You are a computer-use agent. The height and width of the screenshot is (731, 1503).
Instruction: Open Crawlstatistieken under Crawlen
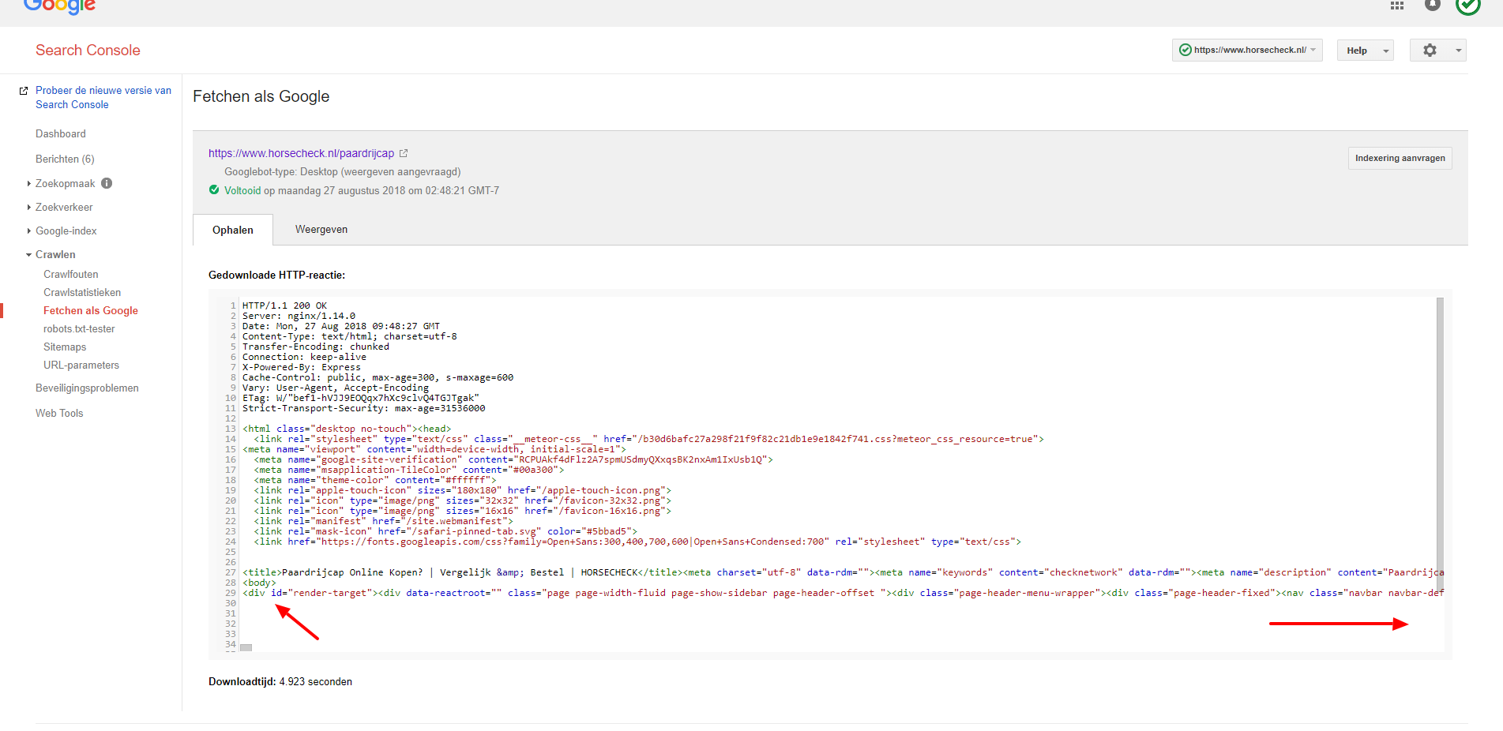[x=82, y=292]
